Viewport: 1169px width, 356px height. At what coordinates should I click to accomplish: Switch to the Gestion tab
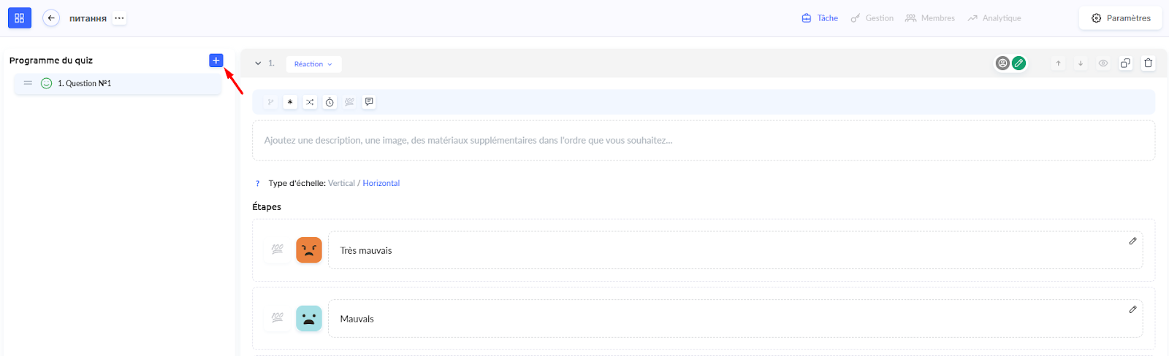(x=872, y=18)
